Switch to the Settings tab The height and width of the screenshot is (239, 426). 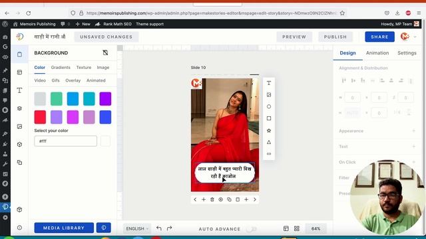pos(407,53)
